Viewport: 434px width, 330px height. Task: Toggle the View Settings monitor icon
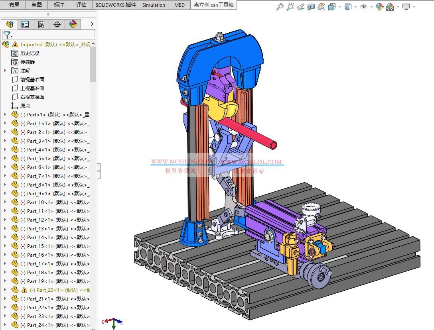pyautogui.click(x=406, y=6)
